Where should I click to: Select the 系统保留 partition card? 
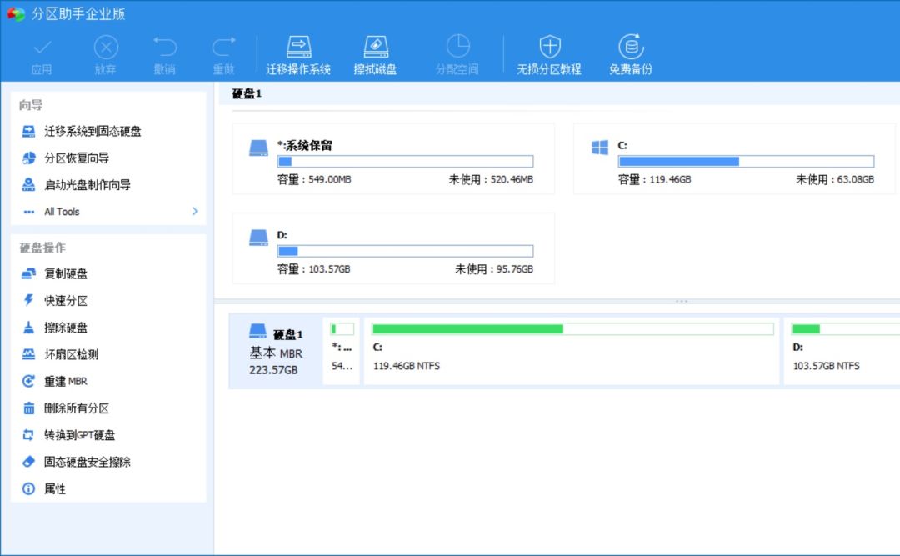coord(393,158)
